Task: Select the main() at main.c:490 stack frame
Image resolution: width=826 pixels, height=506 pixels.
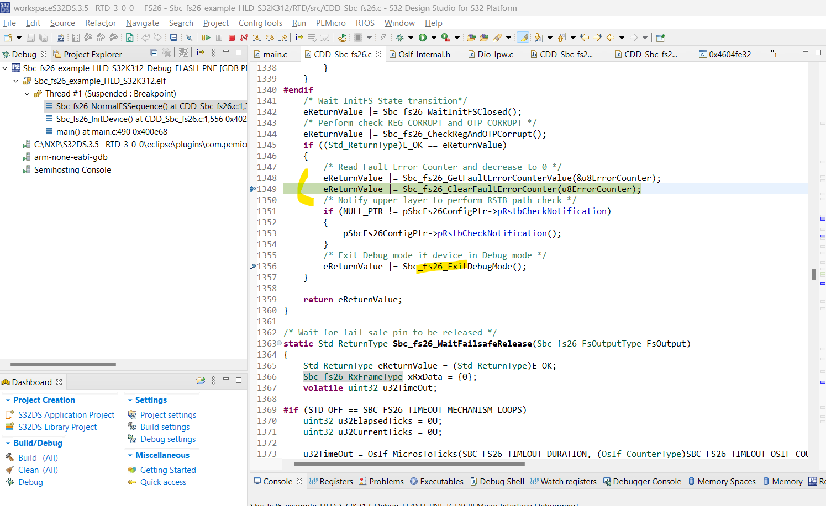Action: click(x=112, y=132)
